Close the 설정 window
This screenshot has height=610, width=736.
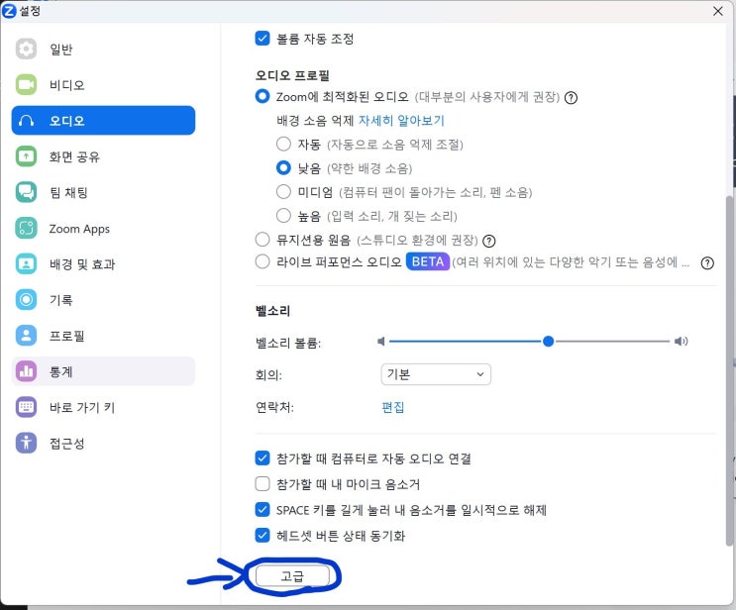tap(718, 11)
